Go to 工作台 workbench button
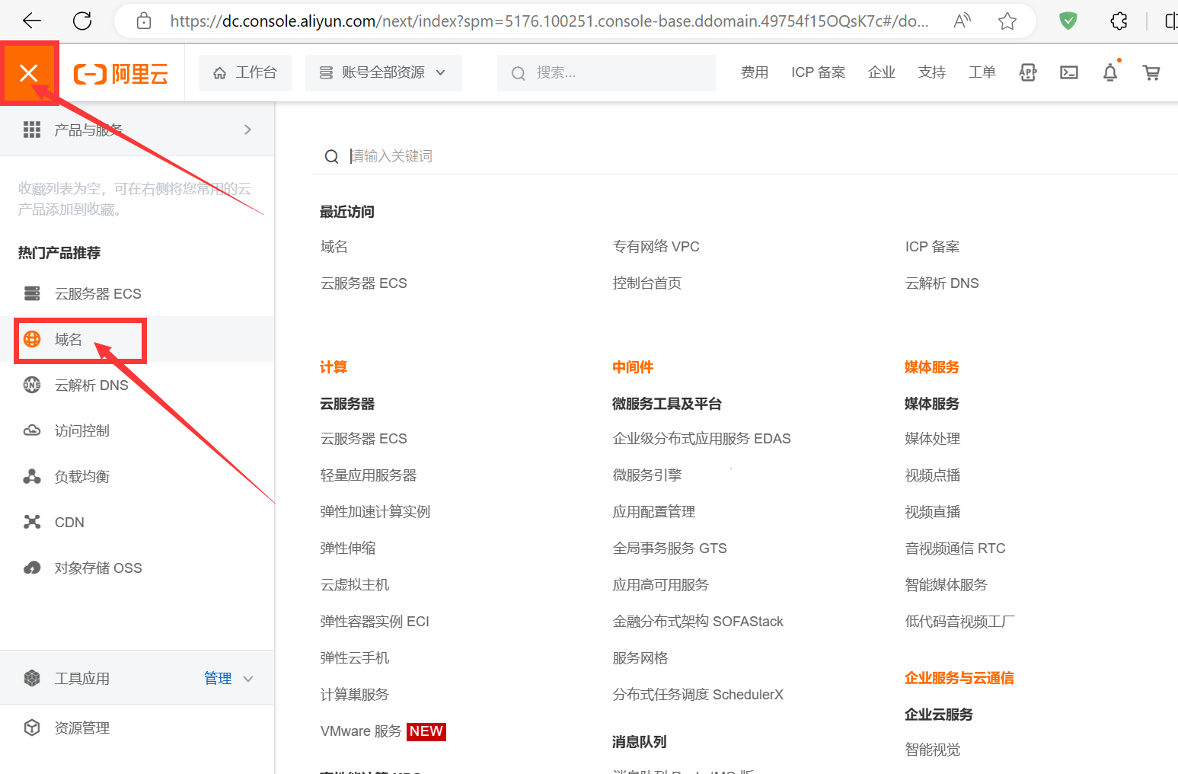Image resolution: width=1178 pixels, height=774 pixels. (x=245, y=72)
